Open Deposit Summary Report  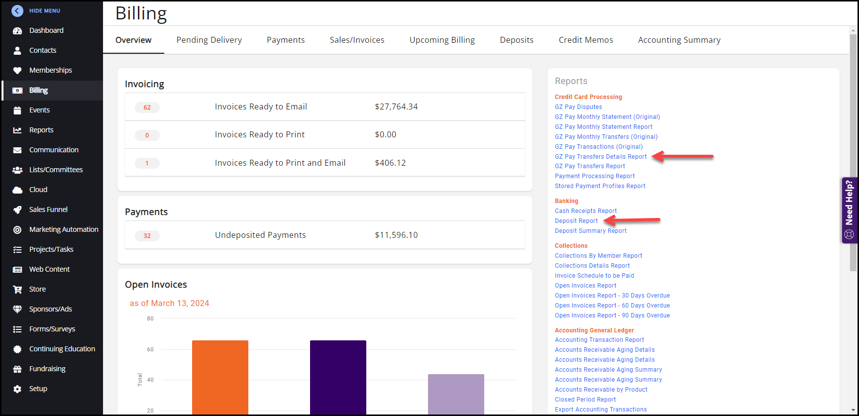[591, 231]
